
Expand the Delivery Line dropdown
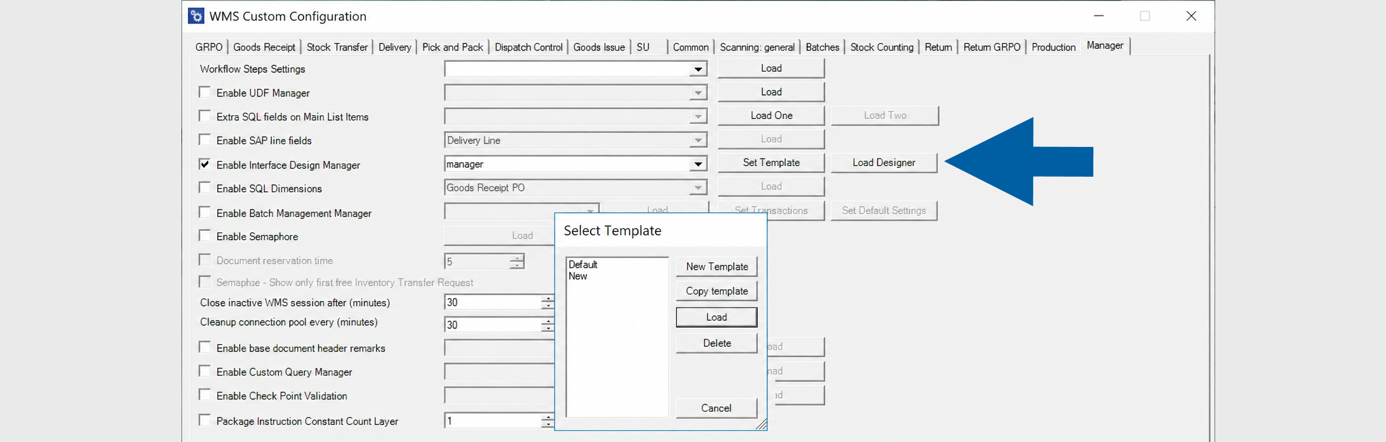tap(698, 140)
